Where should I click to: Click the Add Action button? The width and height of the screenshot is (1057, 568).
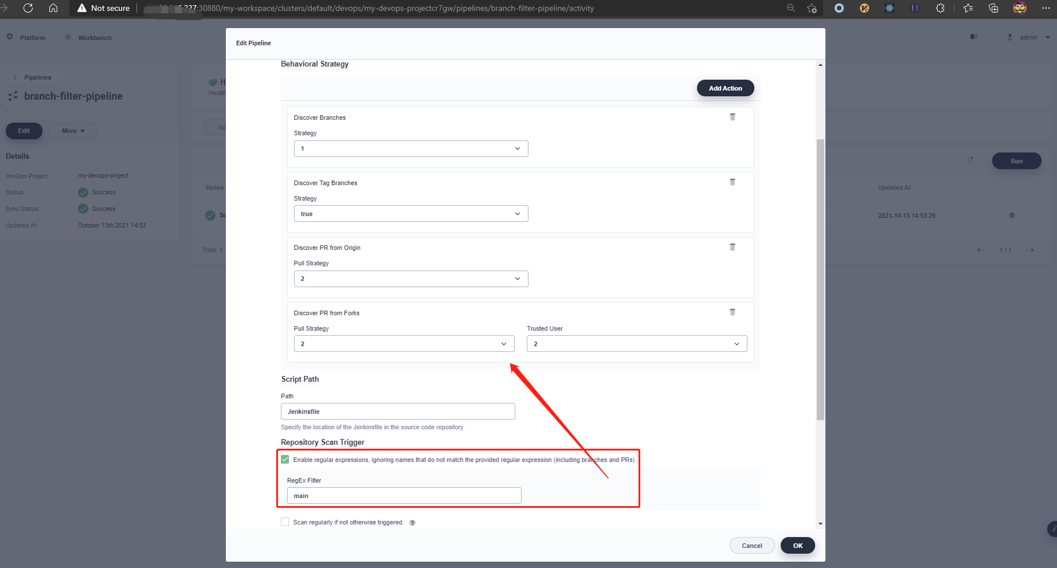(x=725, y=88)
